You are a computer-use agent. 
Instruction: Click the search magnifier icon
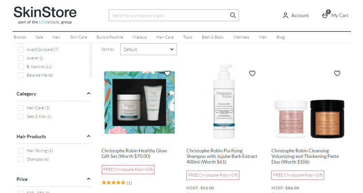(233, 15)
